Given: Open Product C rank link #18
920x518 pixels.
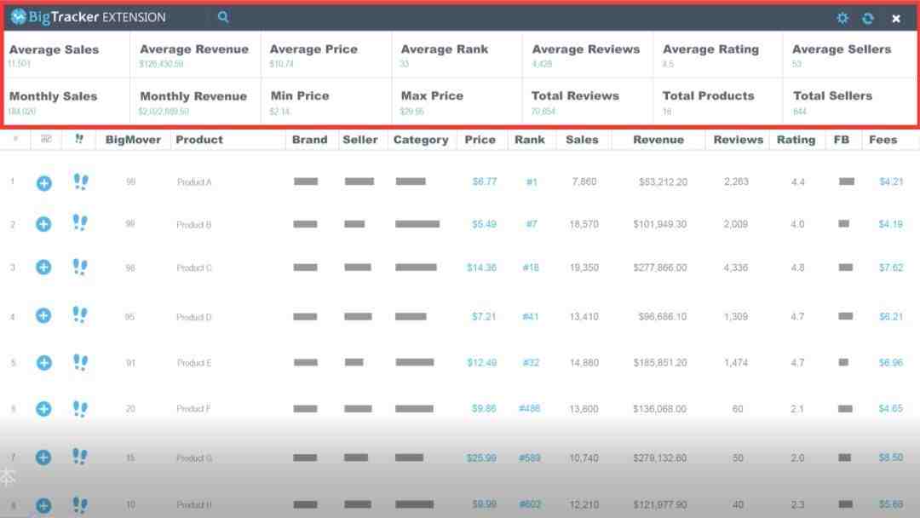Looking at the screenshot, I should pyautogui.click(x=531, y=268).
